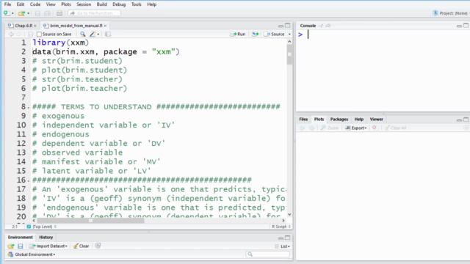The height and width of the screenshot is (264, 470).
Task: Click the remove current plot red icon
Action: coord(375,128)
